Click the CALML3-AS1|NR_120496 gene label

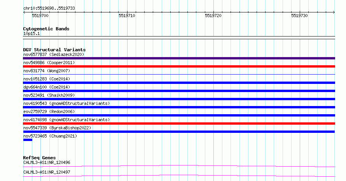tap(47, 162)
